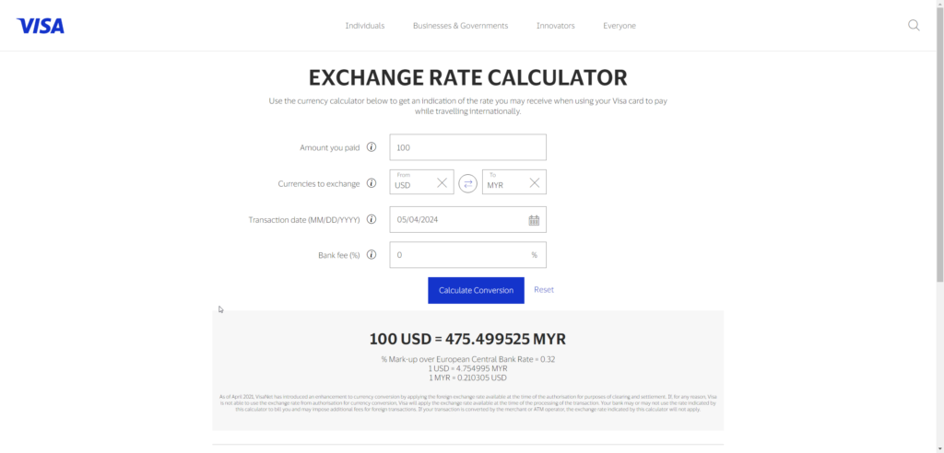944x453 pixels.
Task: Open the Individuals menu
Action: tap(365, 26)
